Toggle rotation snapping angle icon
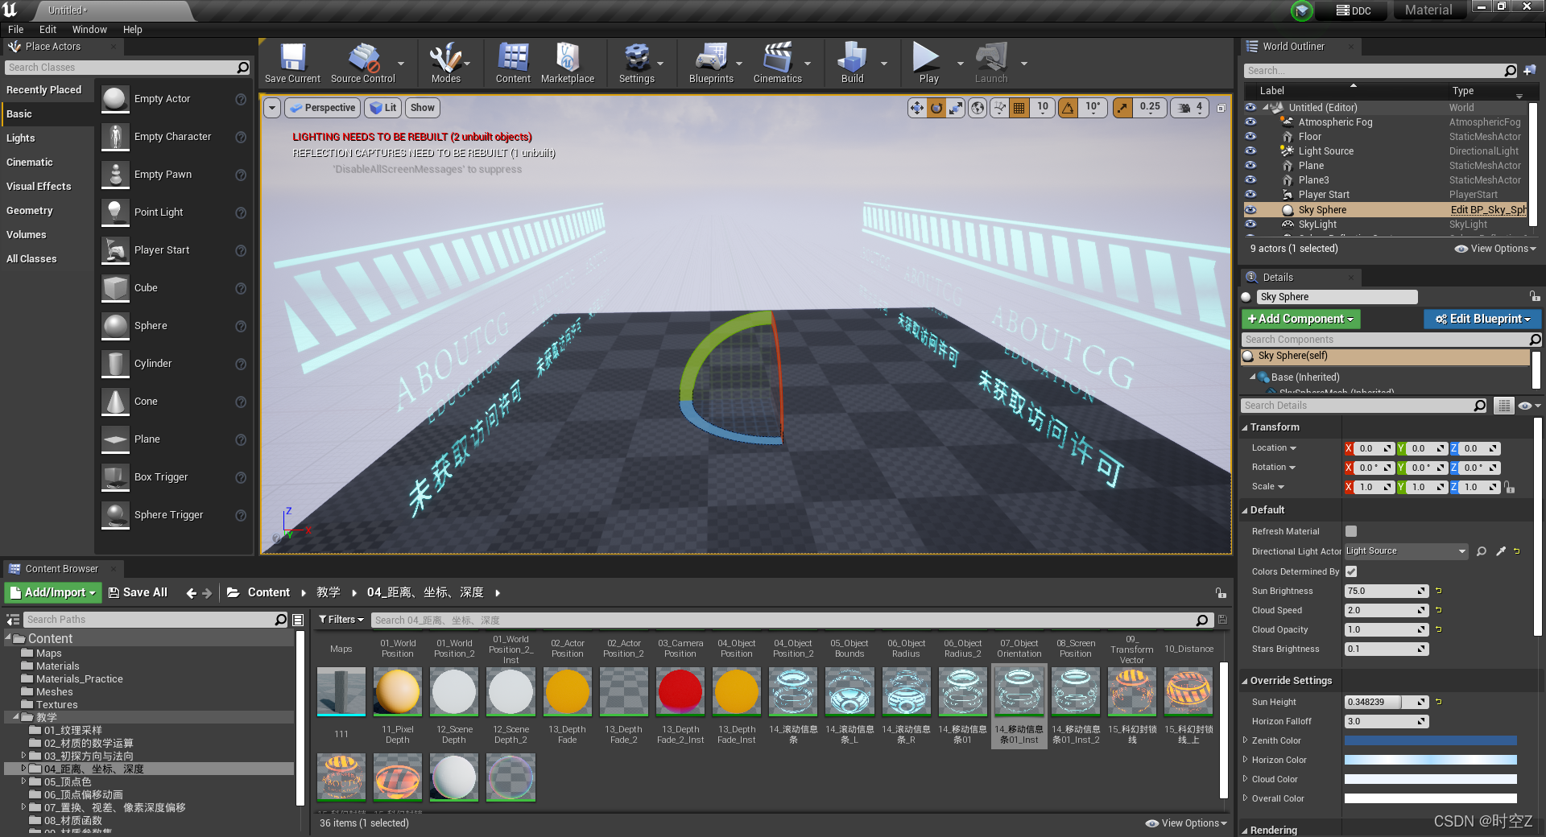 point(1068,108)
